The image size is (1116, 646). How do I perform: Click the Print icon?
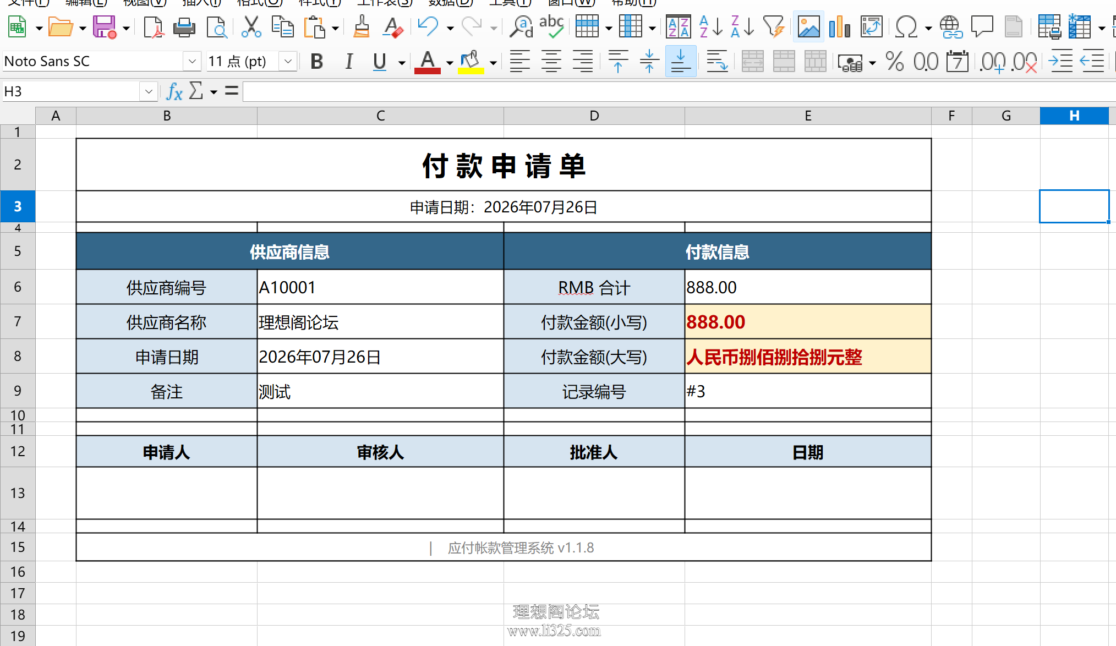tap(184, 26)
